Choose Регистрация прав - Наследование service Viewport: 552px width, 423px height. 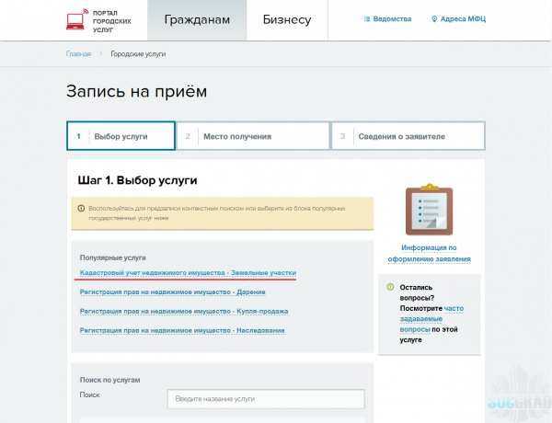(182, 330)
